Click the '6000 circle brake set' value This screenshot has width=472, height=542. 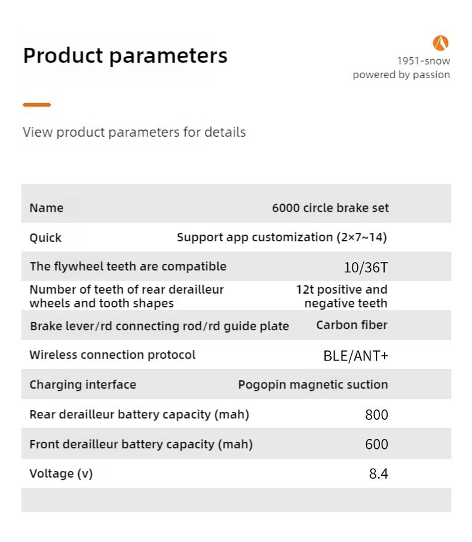point(330,208)
